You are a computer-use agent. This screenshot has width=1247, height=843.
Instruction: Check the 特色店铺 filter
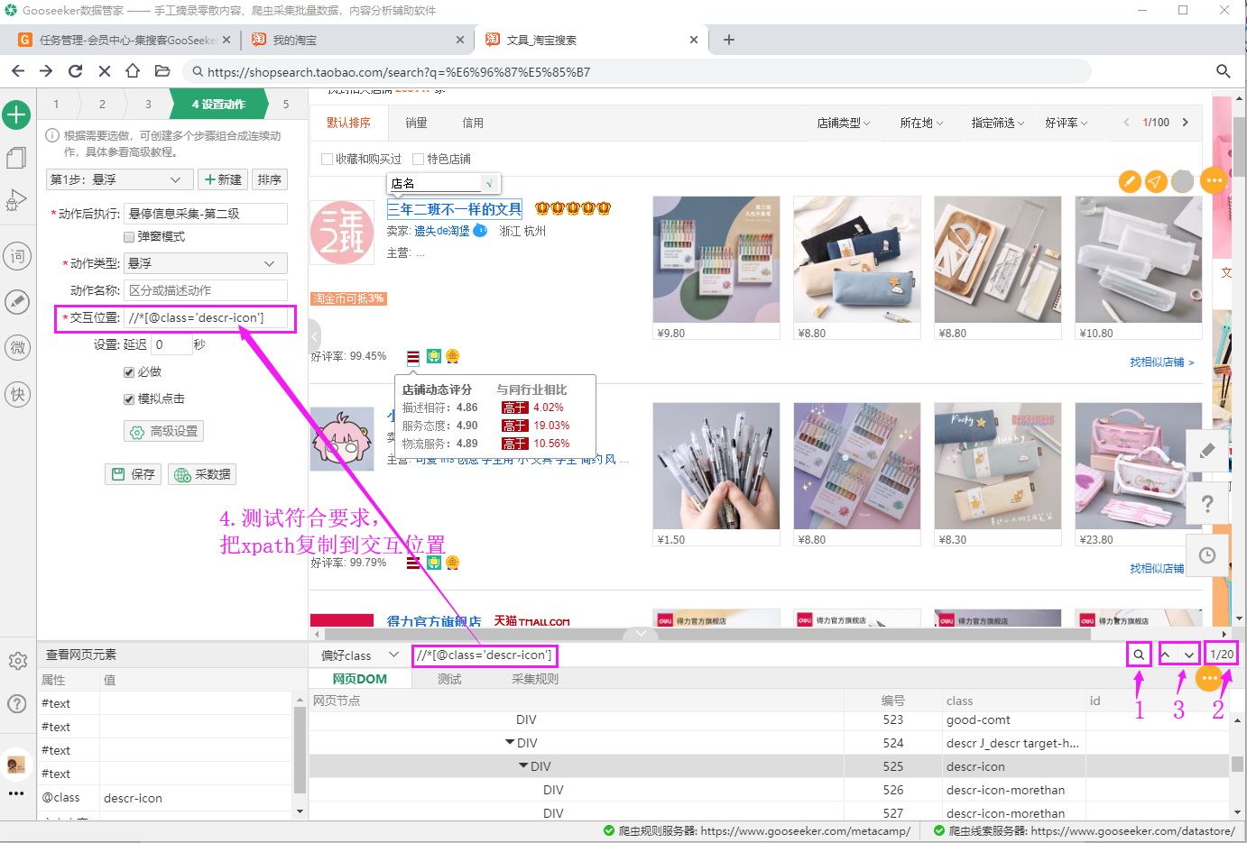[x=418, y=159]
